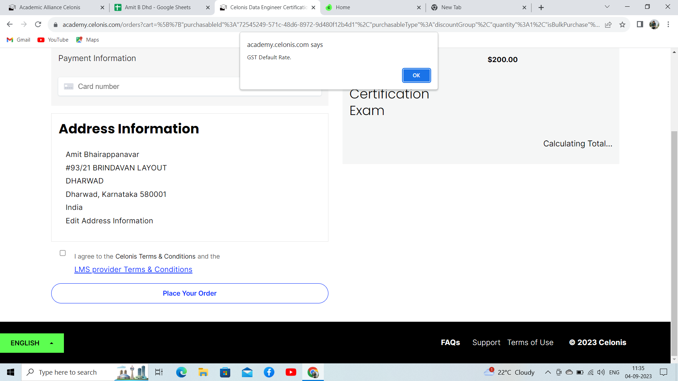Click the address bar URL

[x=331, y=25]
